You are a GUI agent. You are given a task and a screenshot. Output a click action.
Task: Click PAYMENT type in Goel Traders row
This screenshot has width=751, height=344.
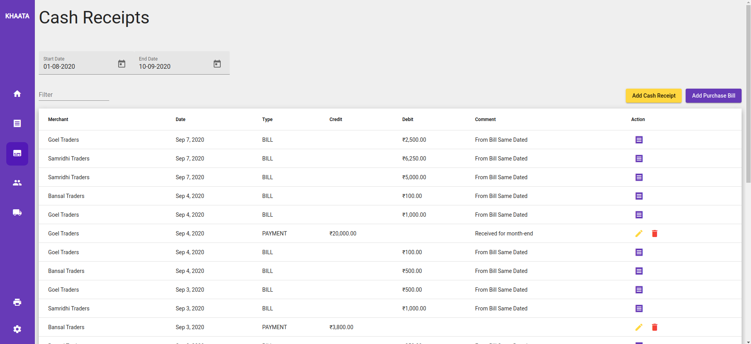pos(274,233)
